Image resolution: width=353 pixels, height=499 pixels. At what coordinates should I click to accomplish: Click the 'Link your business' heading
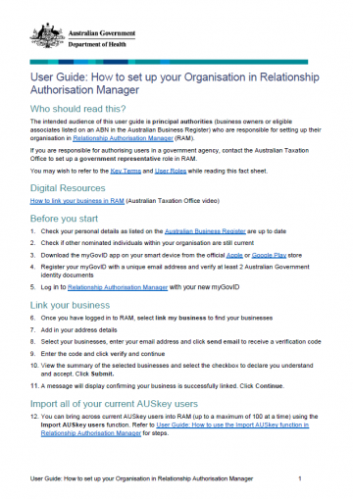pos(70,305)
